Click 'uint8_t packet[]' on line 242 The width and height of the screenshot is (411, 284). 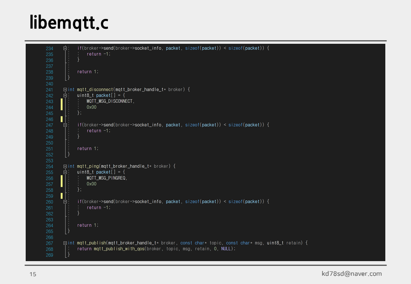(96, 95)
